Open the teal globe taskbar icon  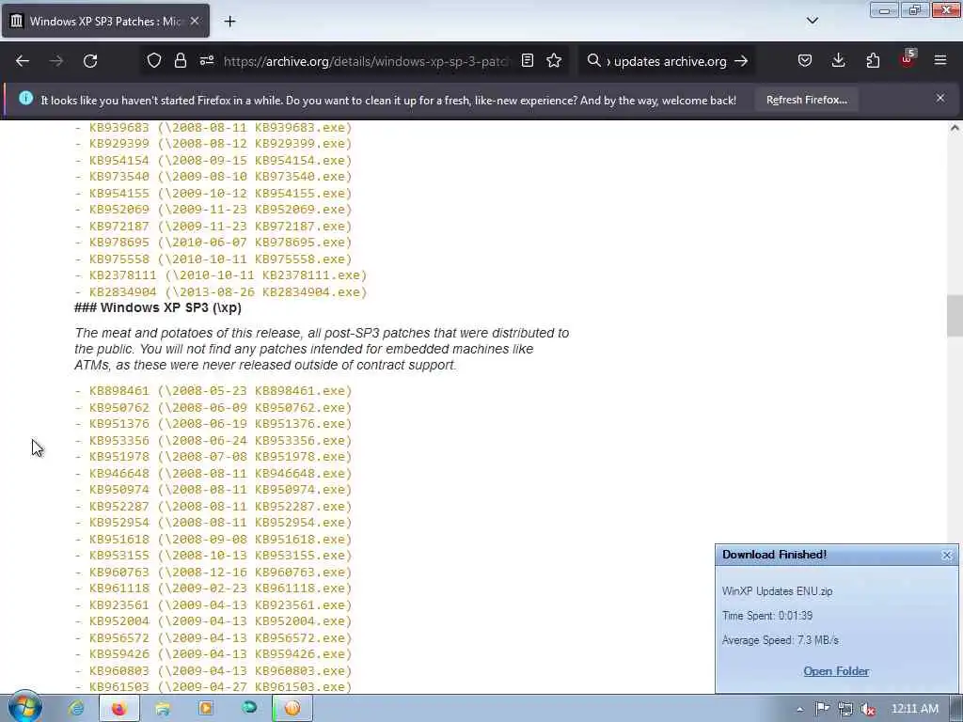coord(249,709)
